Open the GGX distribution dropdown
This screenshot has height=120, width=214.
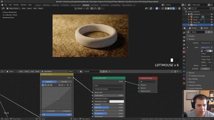pyautogui.click(x=109, y=86)
